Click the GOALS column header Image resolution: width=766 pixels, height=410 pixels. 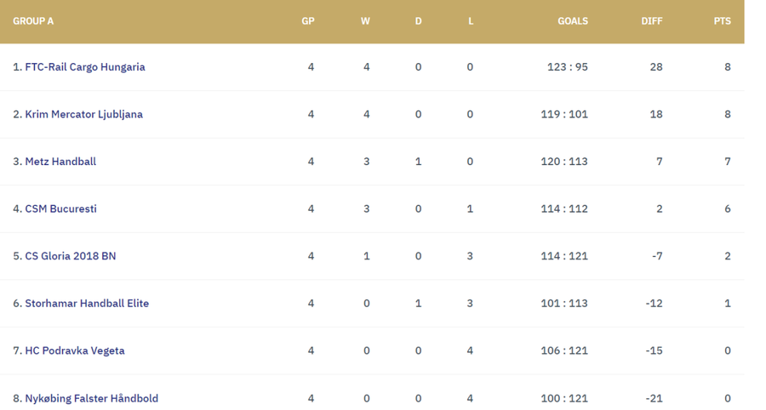click(x=573, y=21)
